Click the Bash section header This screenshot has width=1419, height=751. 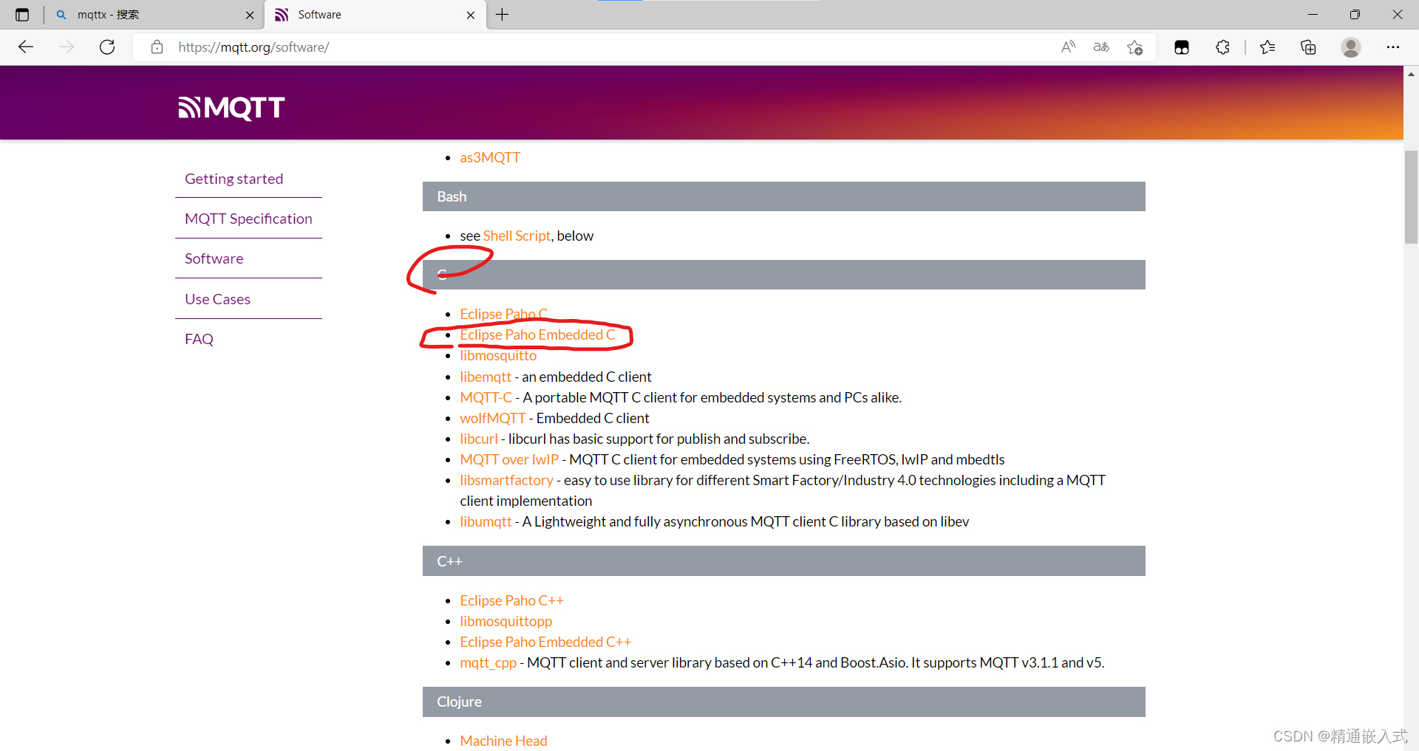(783, 196)
